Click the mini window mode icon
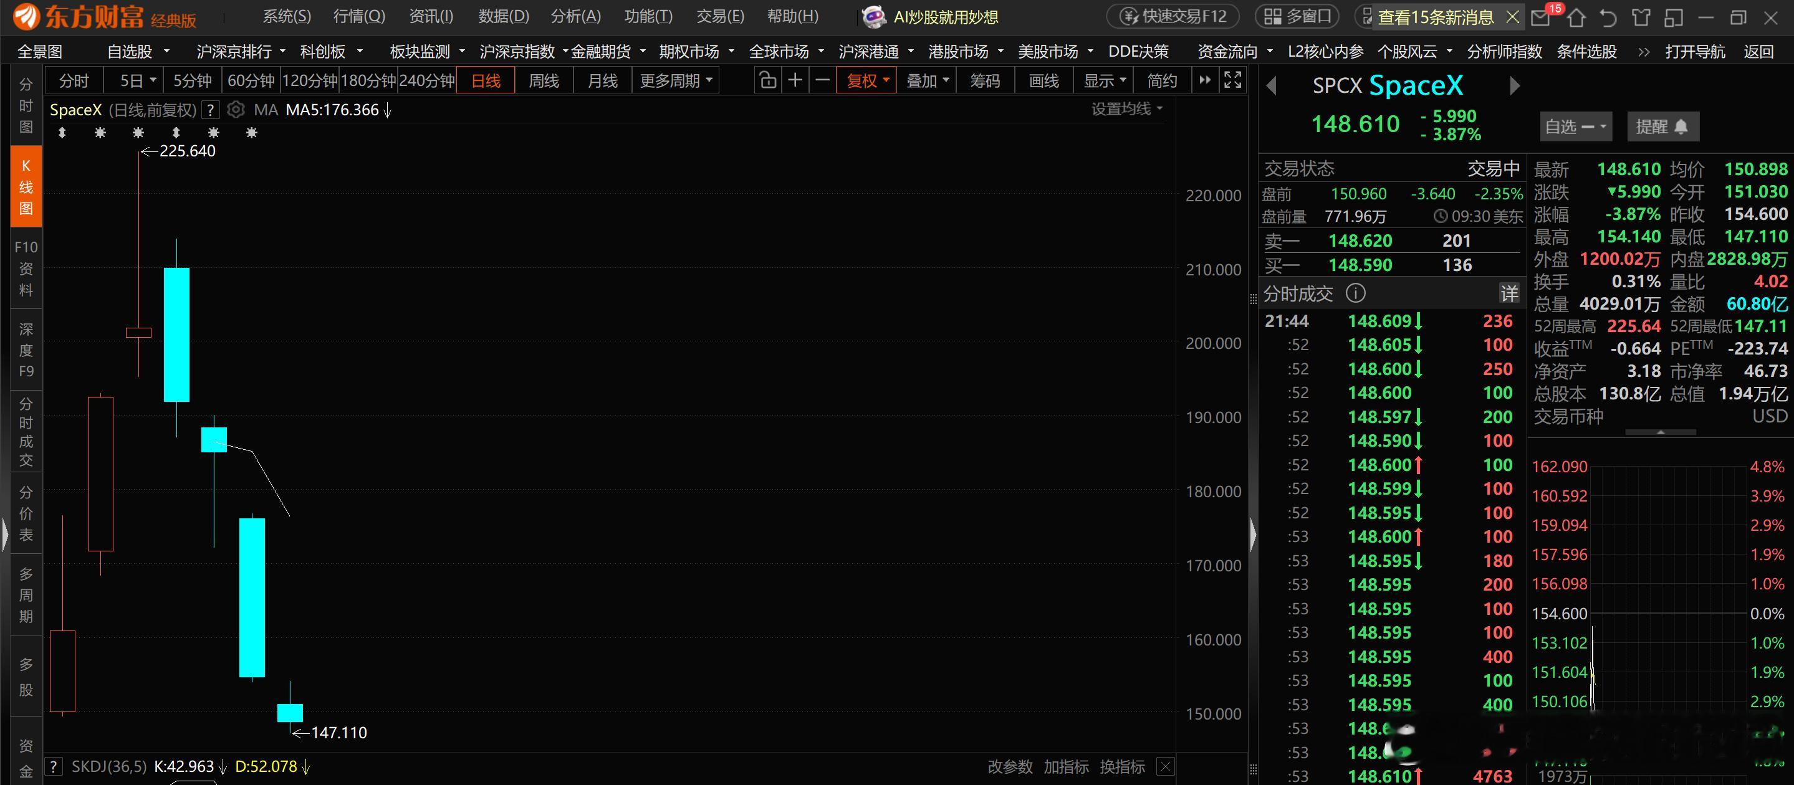1794x785 pixels. [x=1674, y=17]
